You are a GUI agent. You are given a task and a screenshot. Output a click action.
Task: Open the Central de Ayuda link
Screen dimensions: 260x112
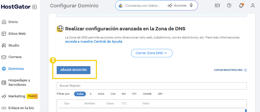click(x=94, y=41)
